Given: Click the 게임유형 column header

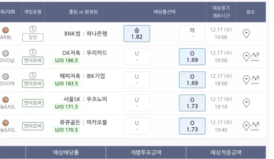Looking at the screenshot, I should pos(33,12).
